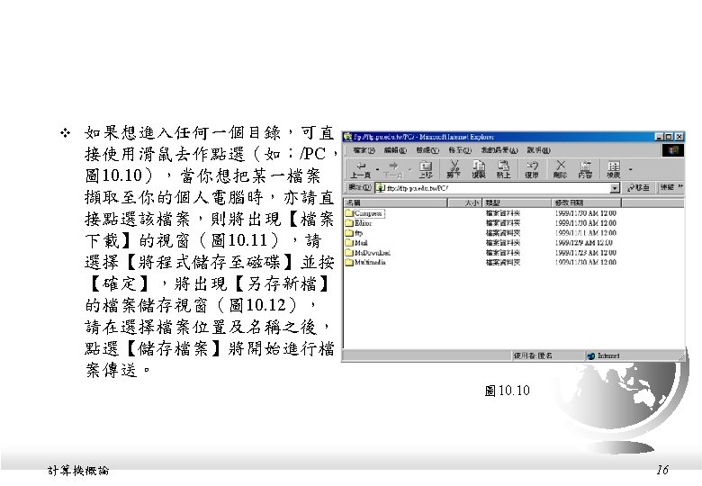Expand the Links bar double-chevron
The height and width of the screenshot is (486, 702).
680,186
